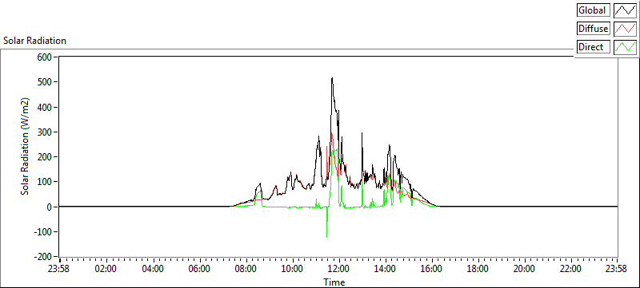Click the 10:00 time label
The height and width of the screenshot is (288, 640).
click(x=293, y=269)
